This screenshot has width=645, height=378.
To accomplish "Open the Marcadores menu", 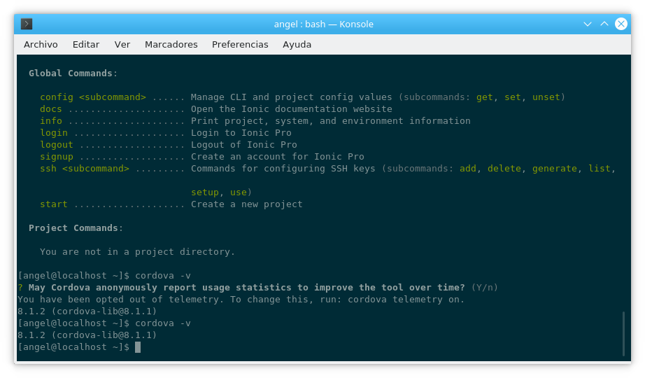I will (171, 45).
